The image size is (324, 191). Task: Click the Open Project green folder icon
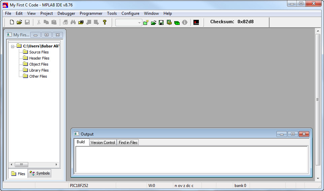point(153,23)
